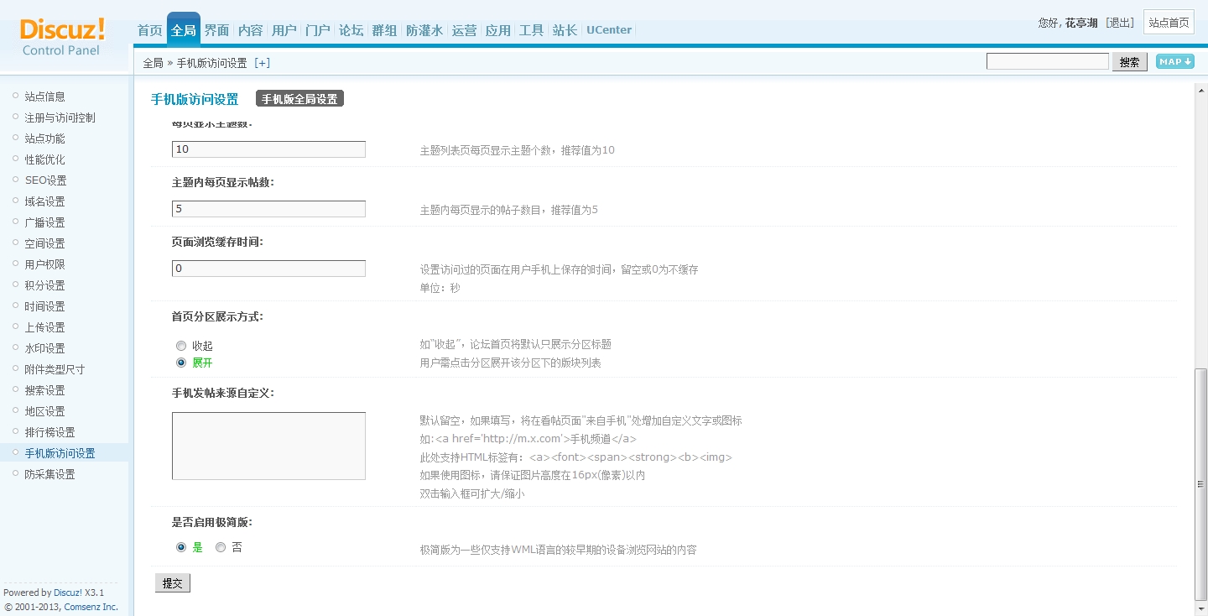Select 注册与访问控制 in sidebar

click(x=60, y=117)
